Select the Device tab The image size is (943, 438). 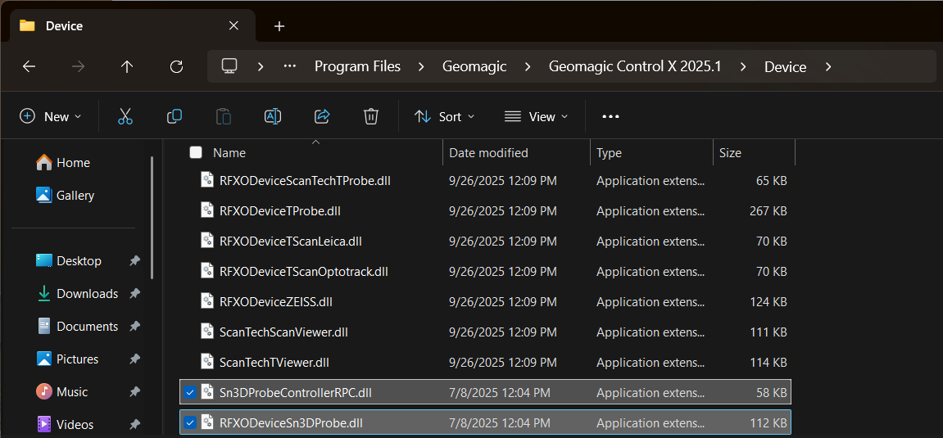point(132,26)
